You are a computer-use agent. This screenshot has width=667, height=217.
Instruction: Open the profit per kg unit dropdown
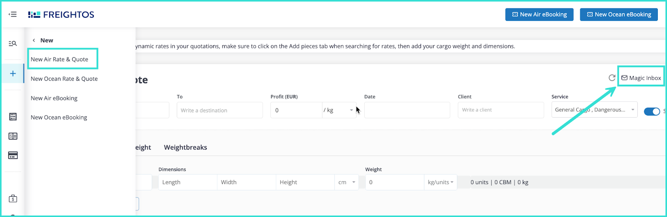coord(339,110)
